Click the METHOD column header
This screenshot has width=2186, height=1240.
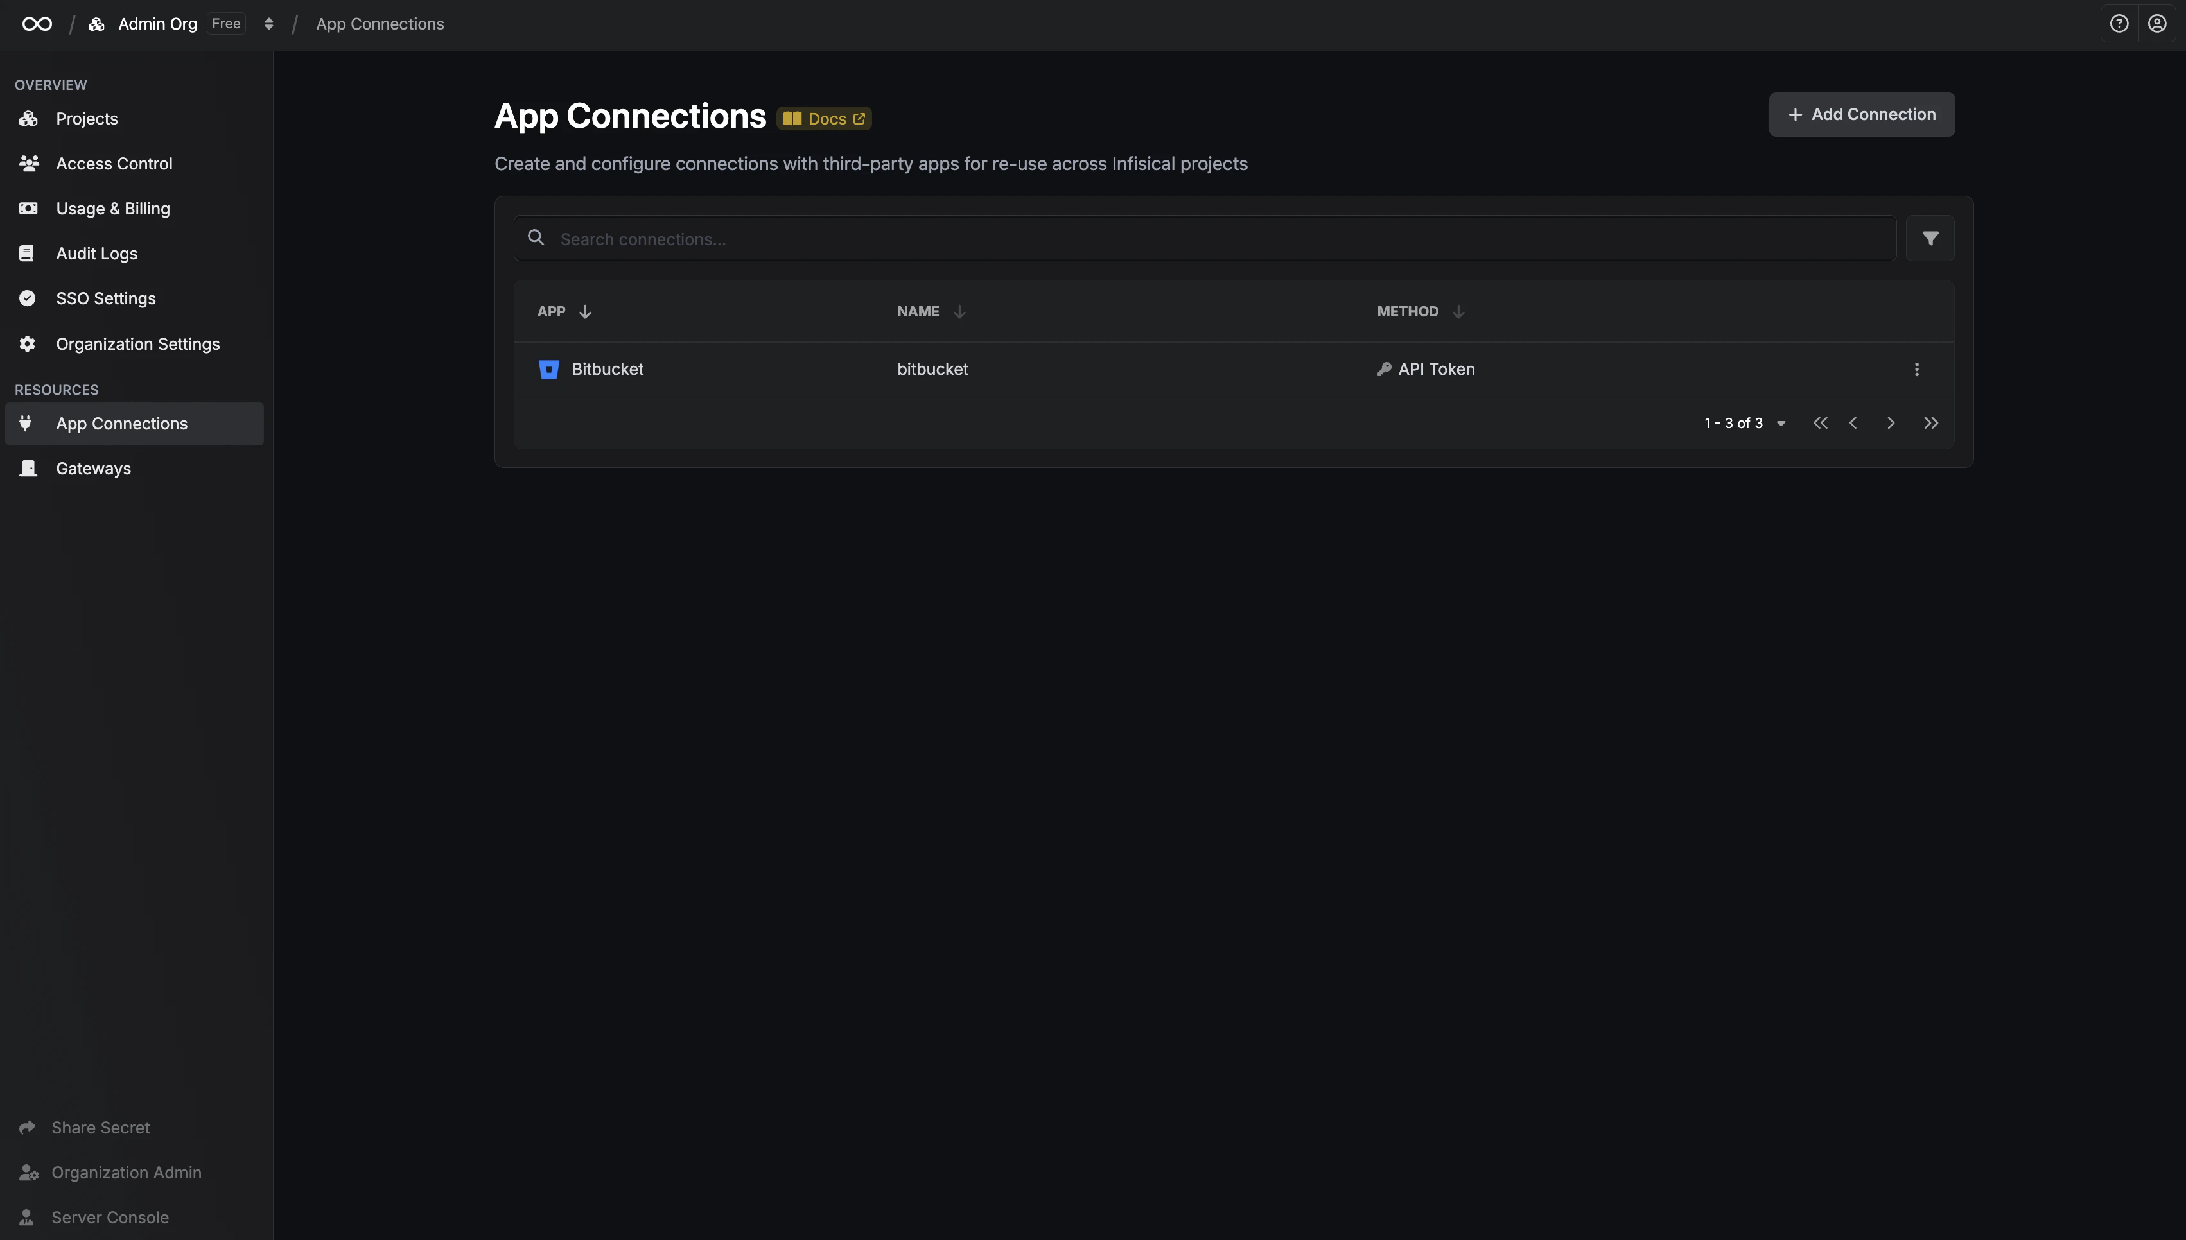click(1408, 312)
